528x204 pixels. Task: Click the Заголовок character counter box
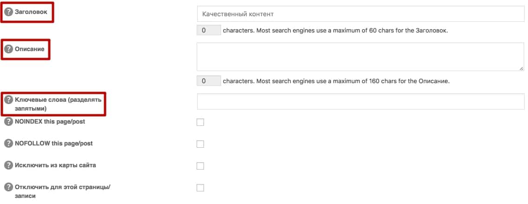[209, 30]
